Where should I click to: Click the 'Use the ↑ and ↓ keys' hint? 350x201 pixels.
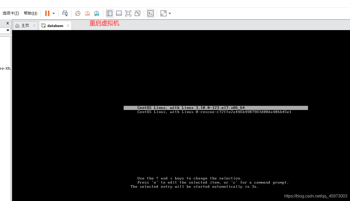click(x=190, y=178)
